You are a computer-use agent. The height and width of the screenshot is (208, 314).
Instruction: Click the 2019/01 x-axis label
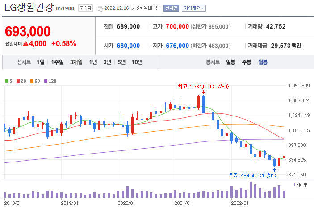pos(70,203)
